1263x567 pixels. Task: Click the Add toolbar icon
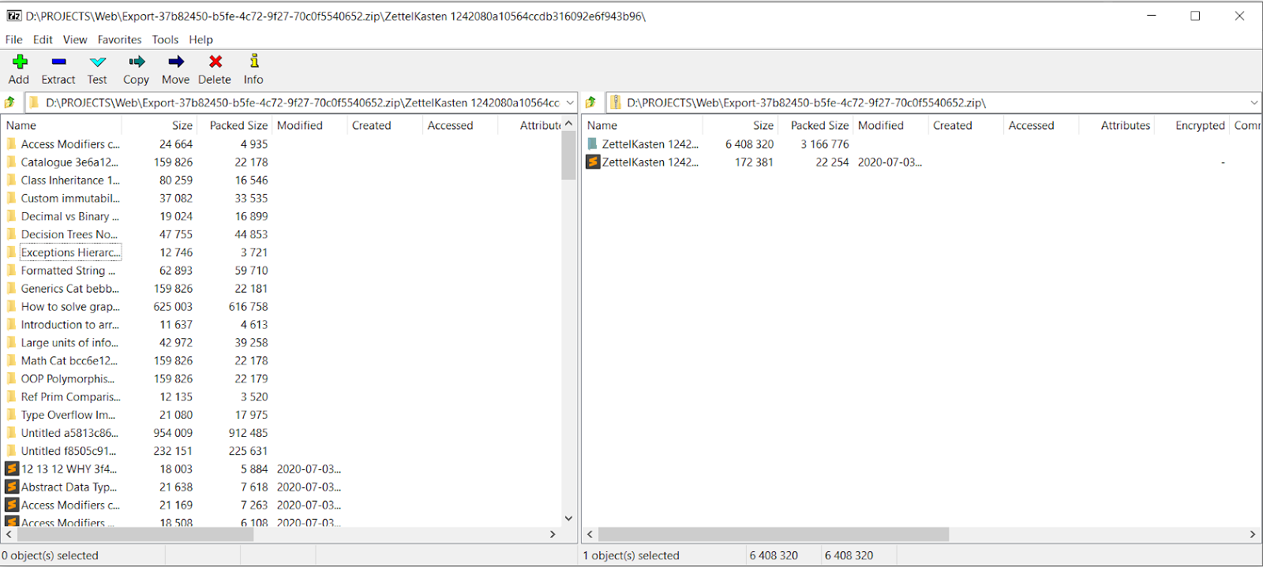20,62
